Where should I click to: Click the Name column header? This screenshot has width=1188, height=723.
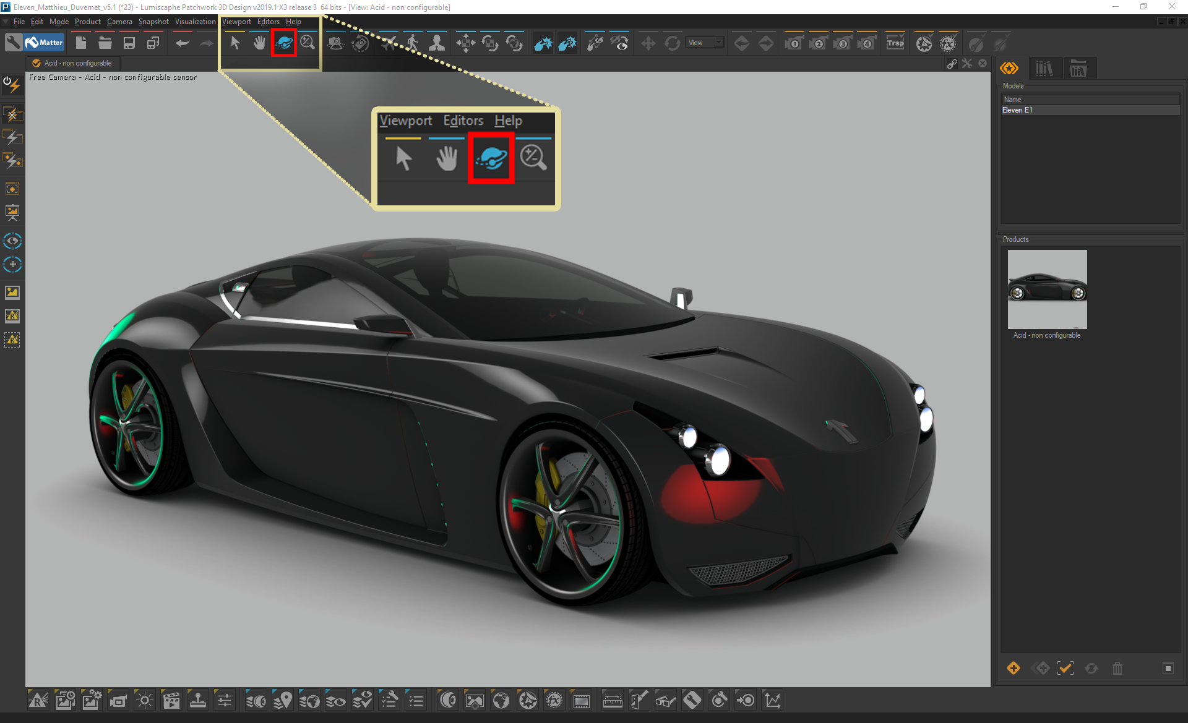coord(1090,100)
